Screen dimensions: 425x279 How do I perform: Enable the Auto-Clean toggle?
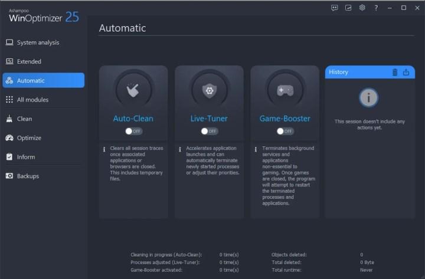pyautogui.click(x=133, y=132)
